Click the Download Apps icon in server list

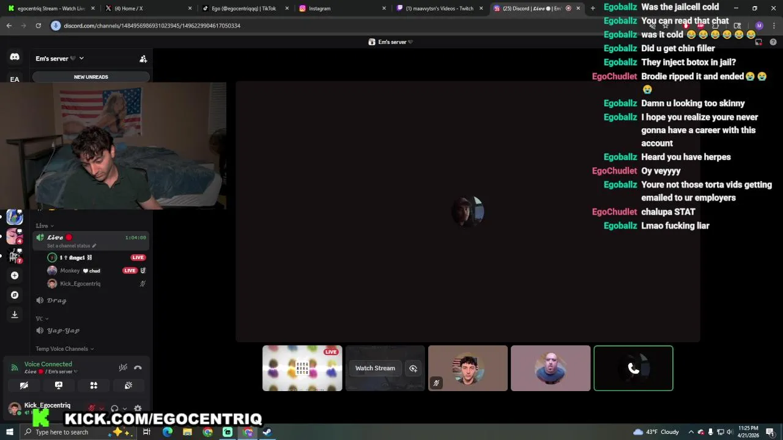click(15, 315)
